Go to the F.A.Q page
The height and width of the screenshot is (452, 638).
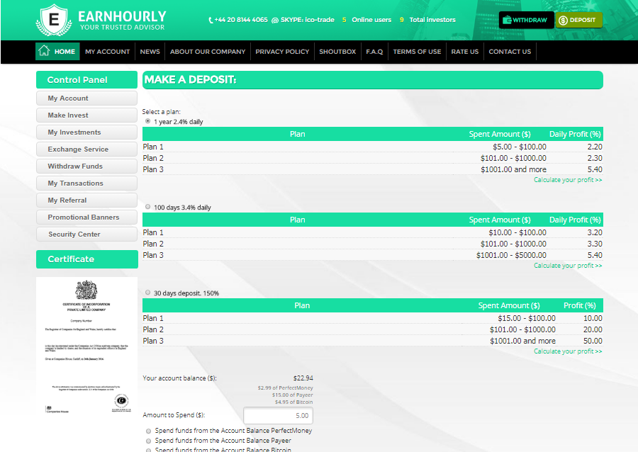click(x=374, y=52)
